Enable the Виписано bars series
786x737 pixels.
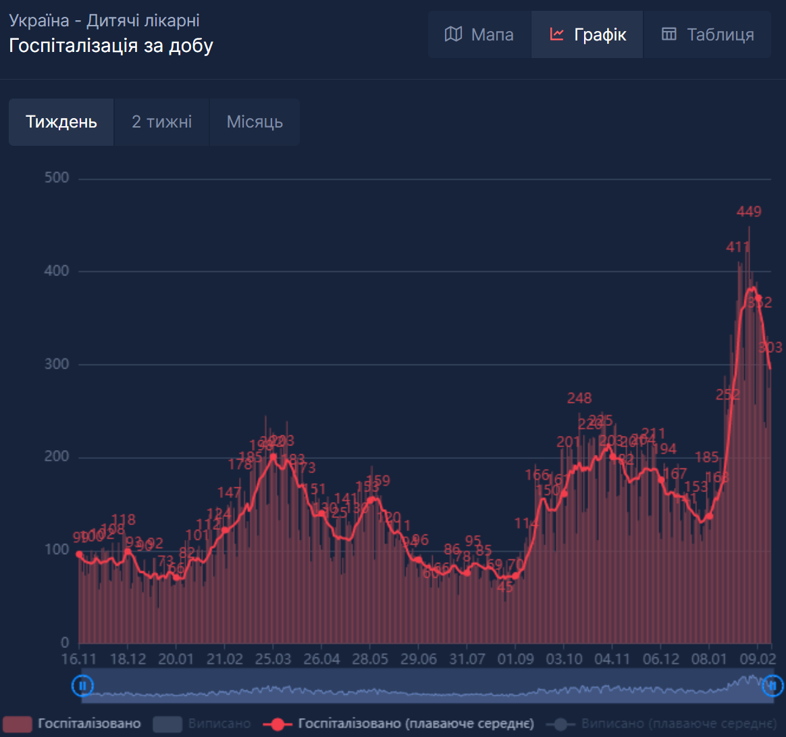(201, 724)
